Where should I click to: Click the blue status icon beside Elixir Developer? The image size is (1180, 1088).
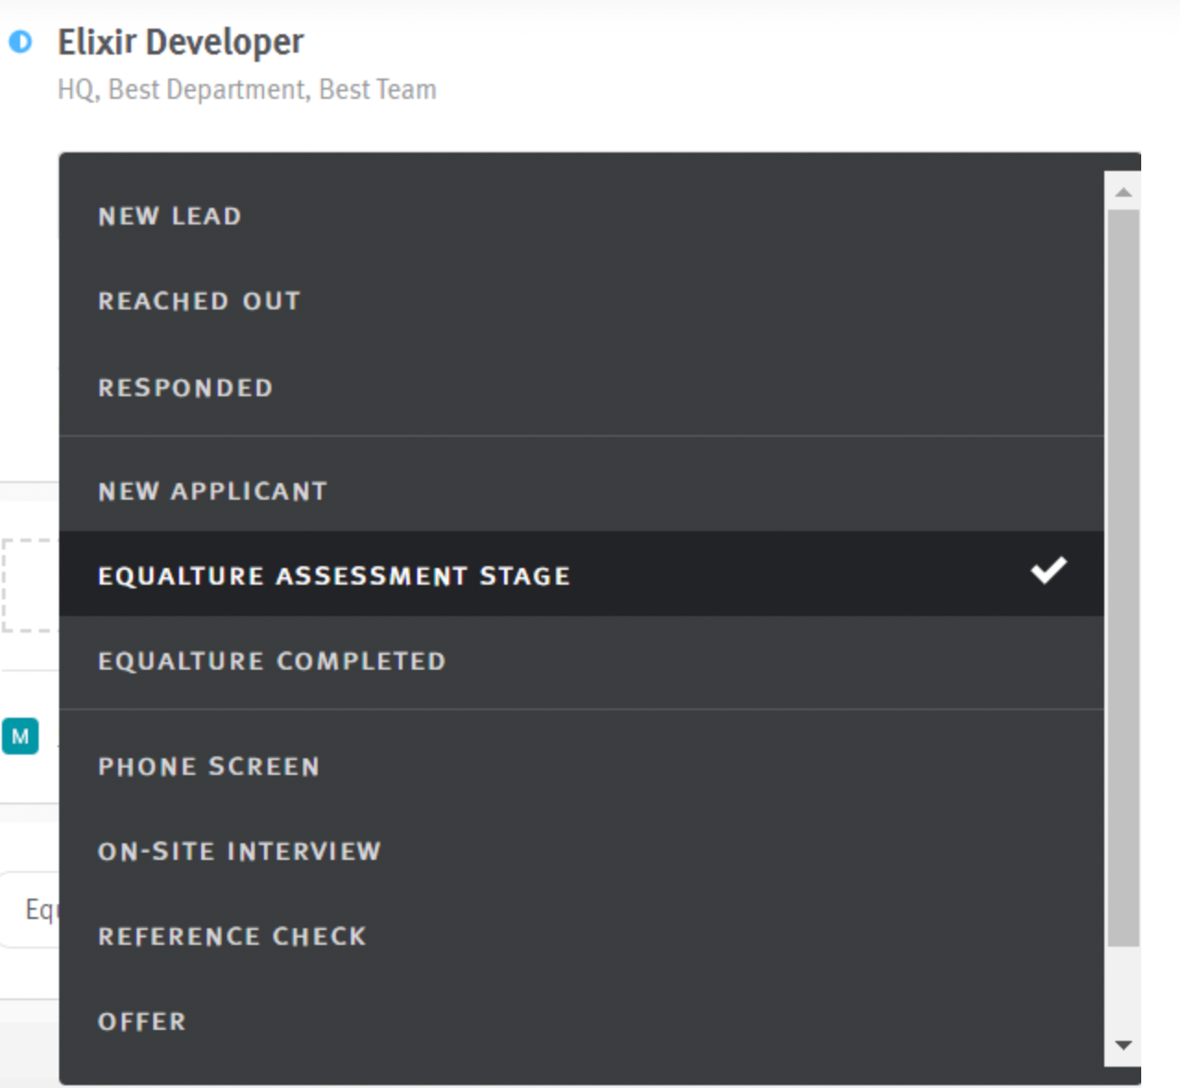point(22,42)
